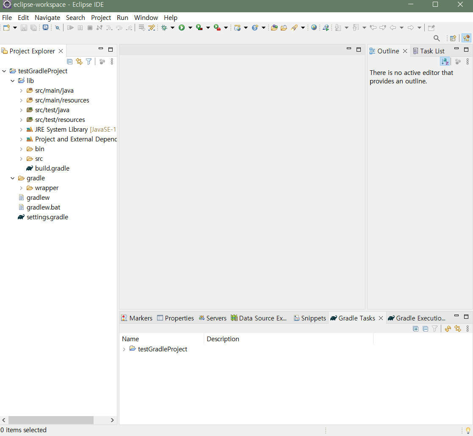This screenshot has height=436, width=473.
Task: Minimize the Outline view panel
Action: pyautogui.click(x=456, y=49)
